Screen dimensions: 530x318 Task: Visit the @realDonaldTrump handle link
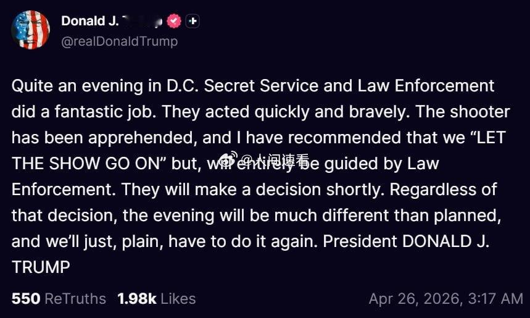coord(119,41)
